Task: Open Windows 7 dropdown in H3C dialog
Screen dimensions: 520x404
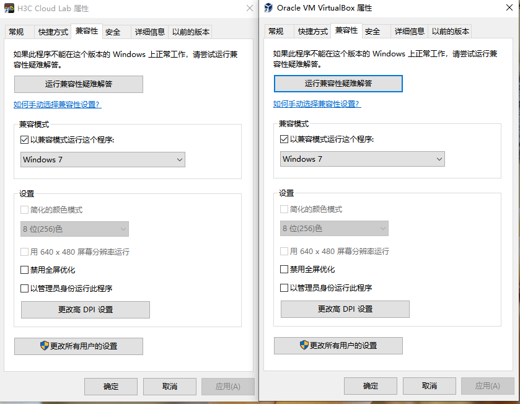Action: (103, 160)
